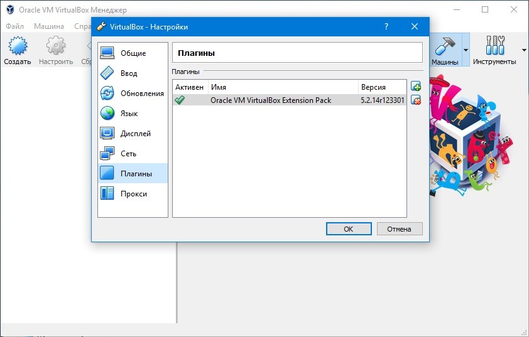Click the remove plugin icon
This screenshot has height=337, width=529.
416,100
